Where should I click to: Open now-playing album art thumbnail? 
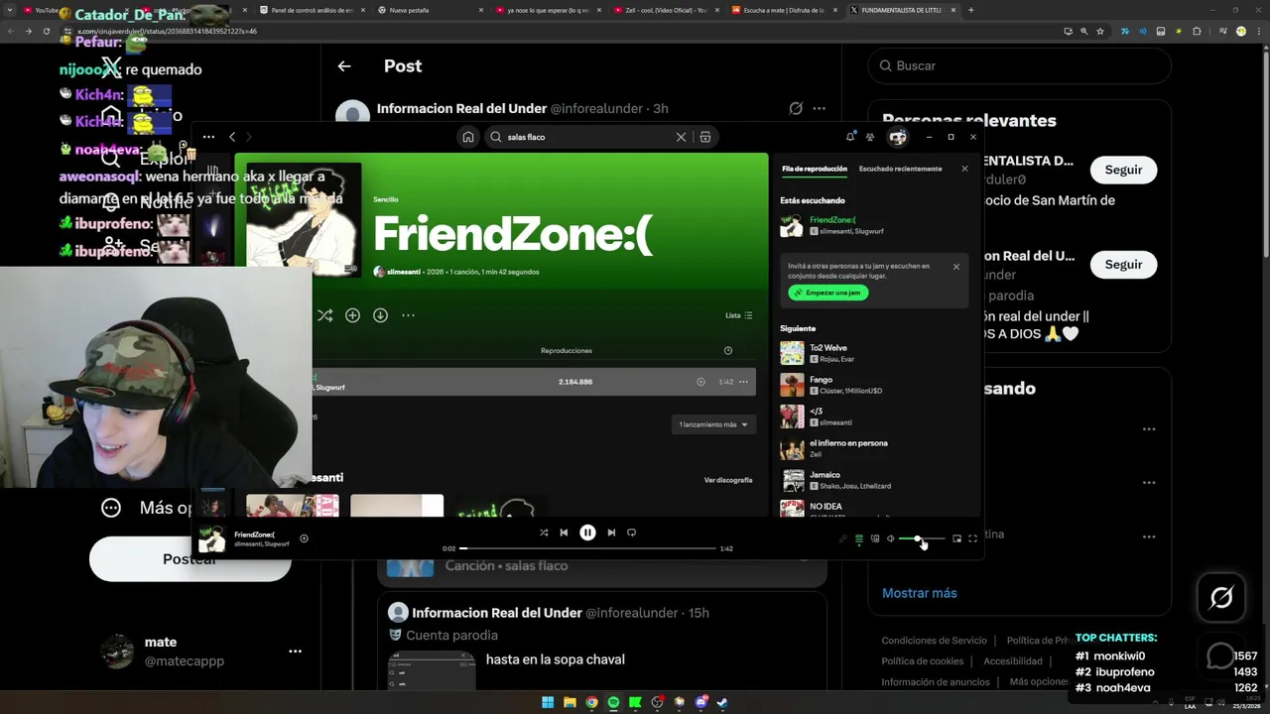211,538
